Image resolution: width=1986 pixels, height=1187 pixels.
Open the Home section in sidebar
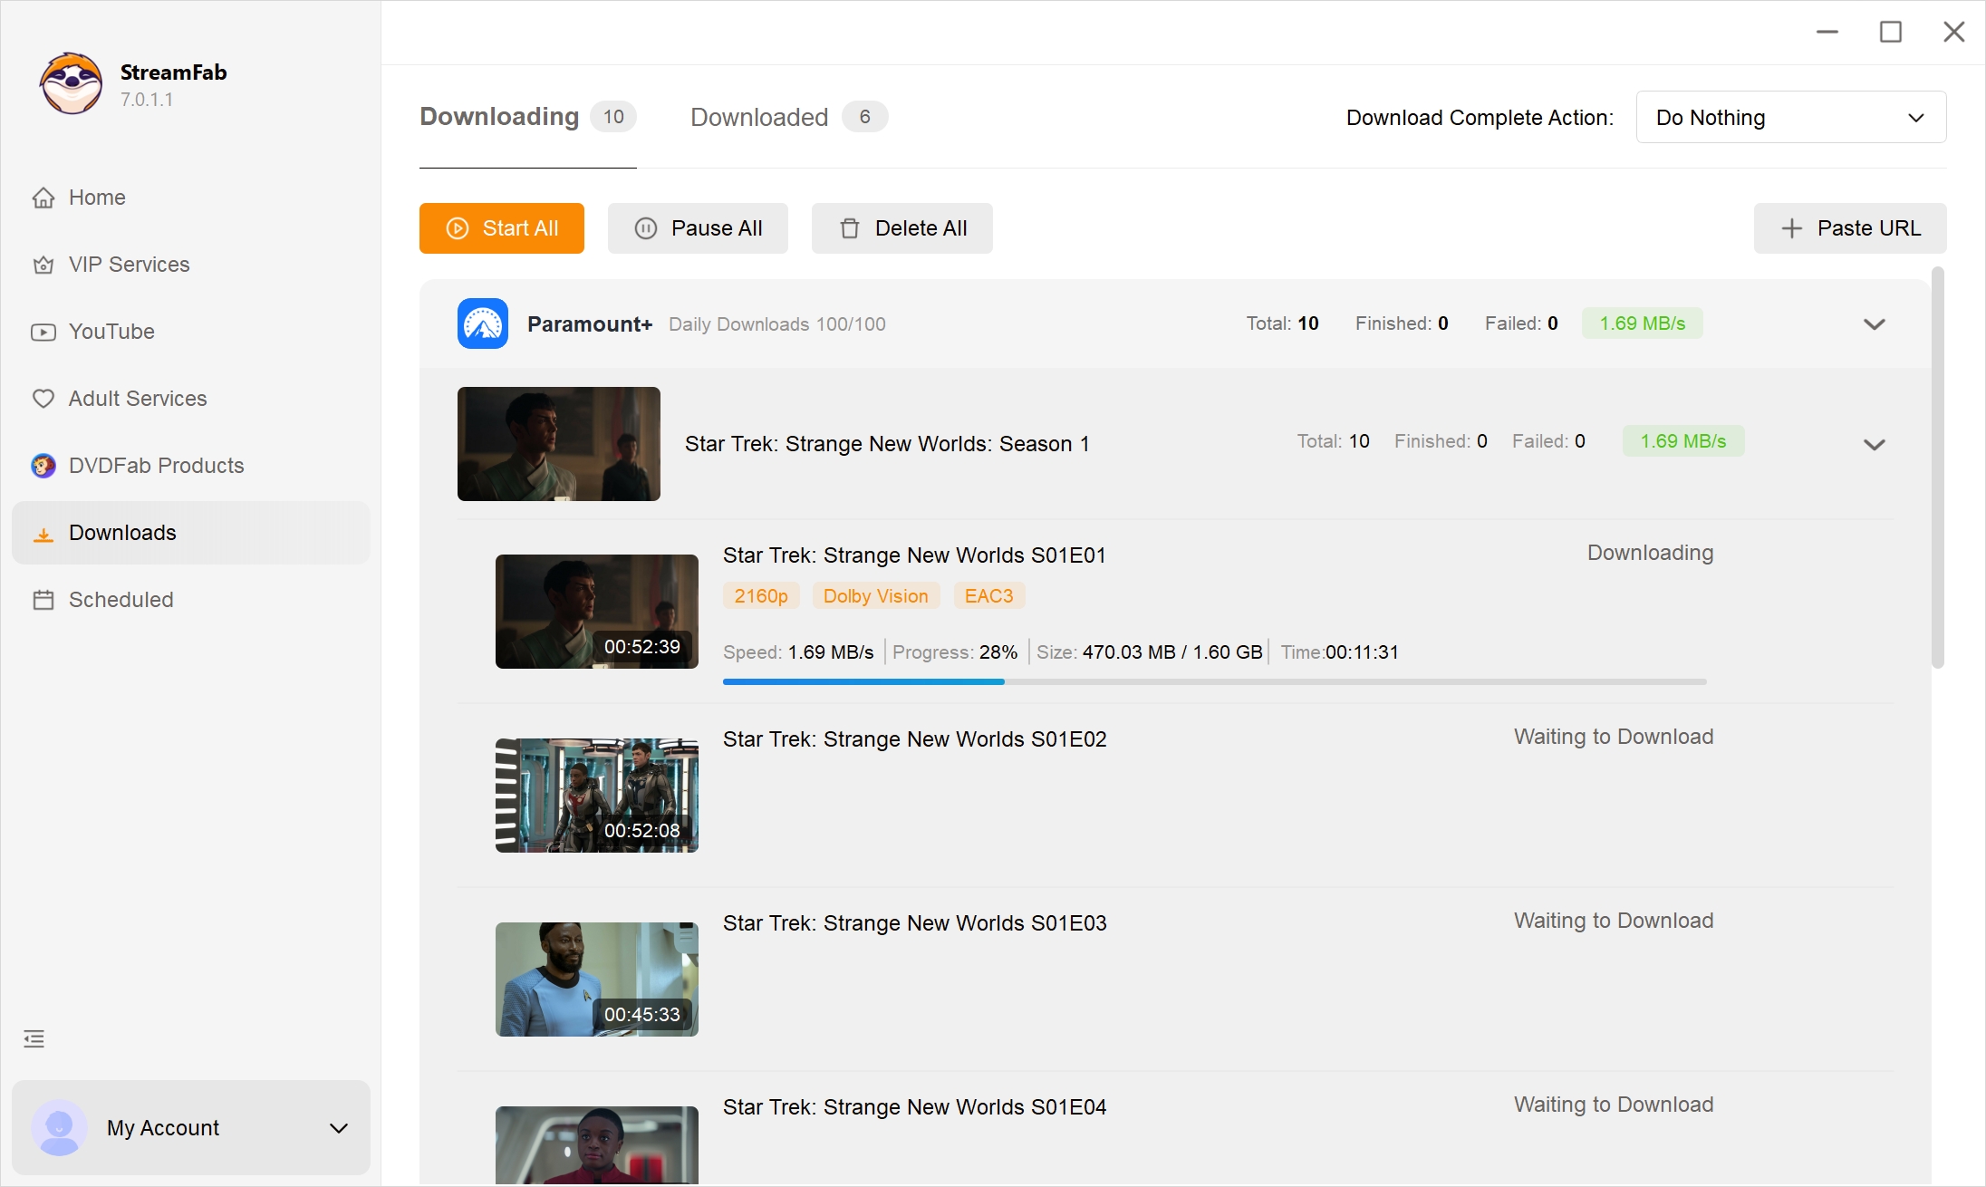[96, 197]
